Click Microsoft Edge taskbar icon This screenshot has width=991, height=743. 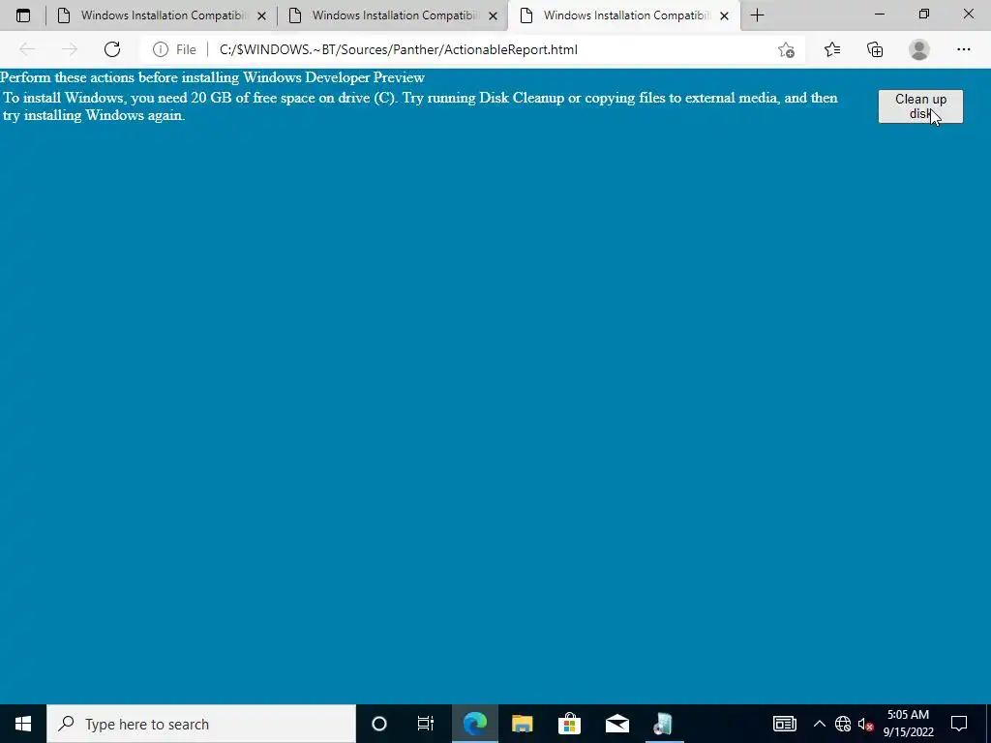coord(475,724)
